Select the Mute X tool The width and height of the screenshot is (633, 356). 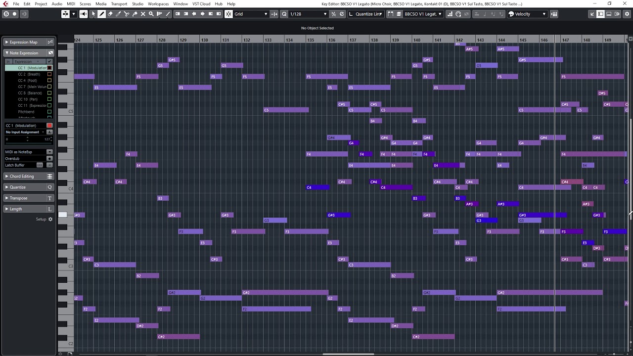[143, 14]
